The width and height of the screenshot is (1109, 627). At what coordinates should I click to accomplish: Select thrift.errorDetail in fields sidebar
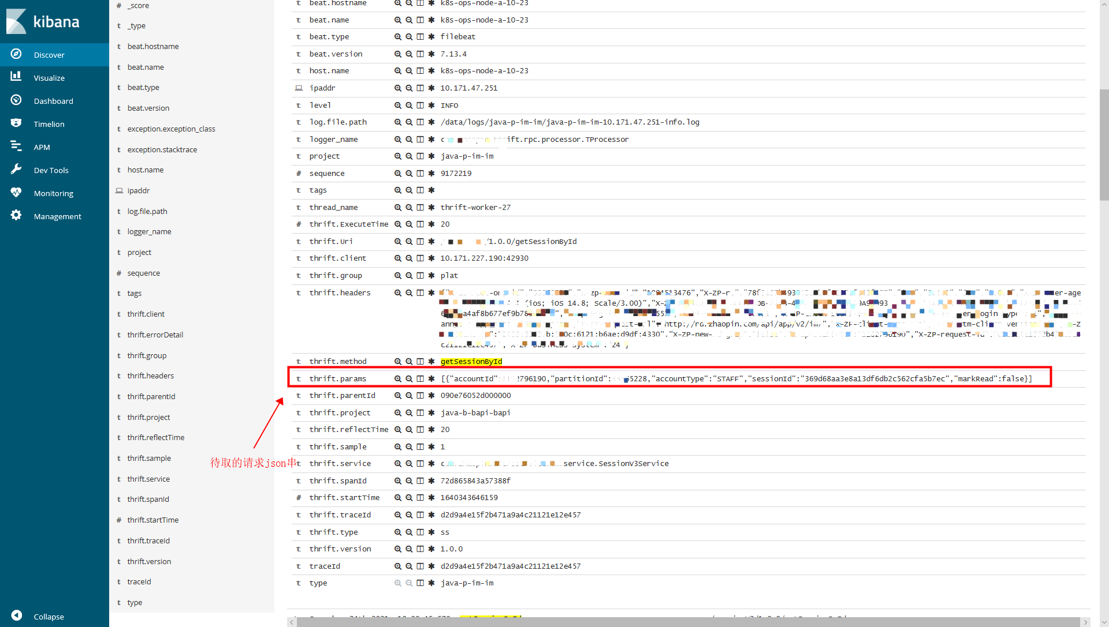(155, 335)
